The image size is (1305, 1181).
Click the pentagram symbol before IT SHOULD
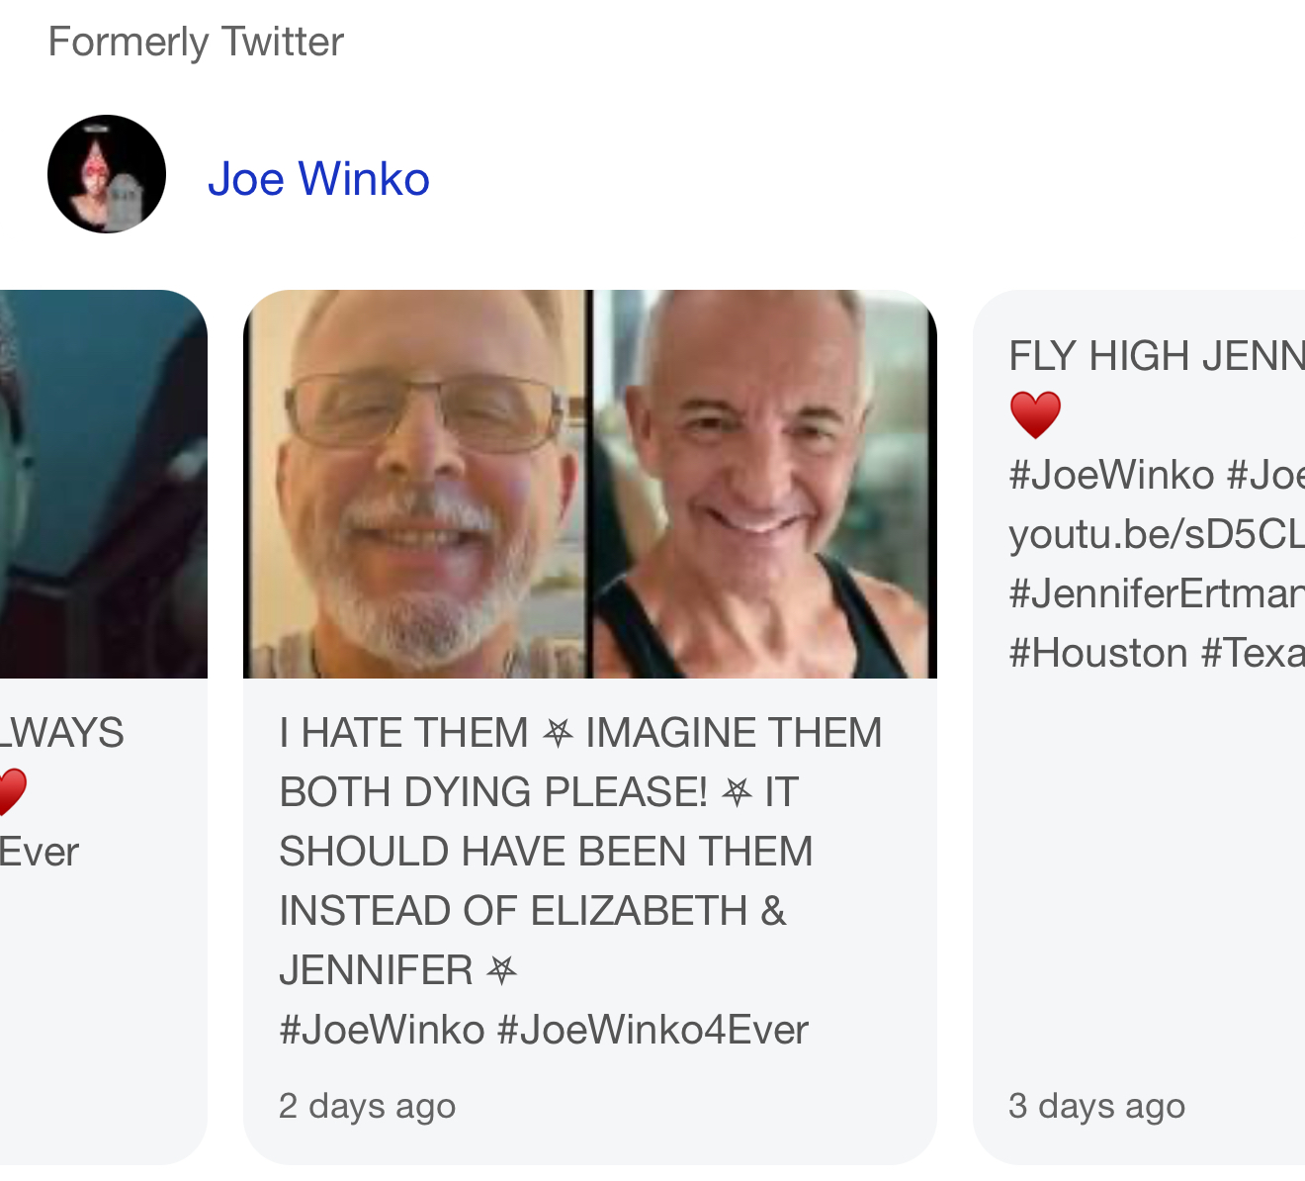pyautogui.click(x=737, y=792)
